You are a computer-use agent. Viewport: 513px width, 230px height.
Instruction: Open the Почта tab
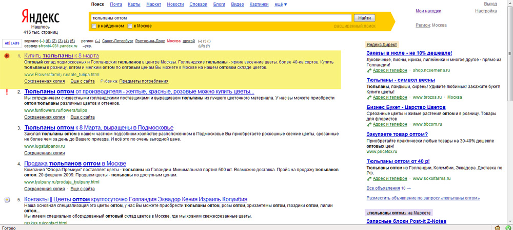(116, 4)
